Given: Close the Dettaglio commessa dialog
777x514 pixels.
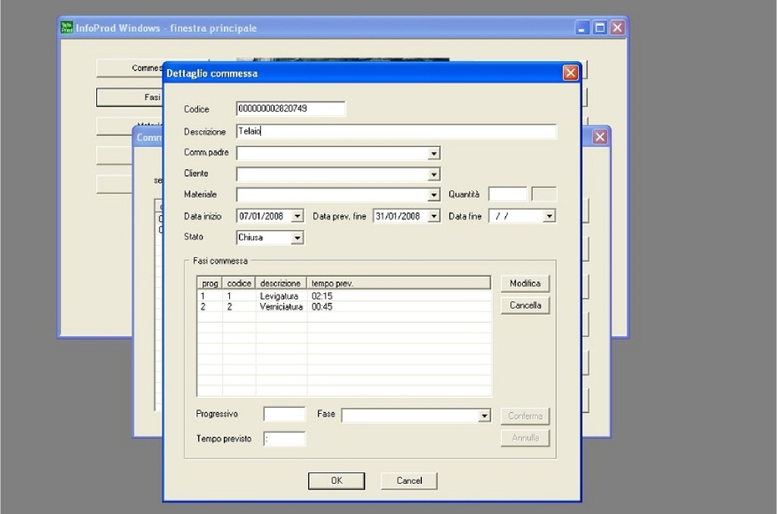Looking at the screenshot, I should [x=571, y=74].
